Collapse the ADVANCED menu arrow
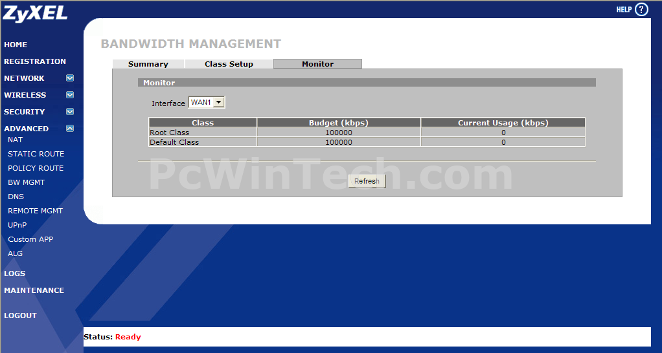The width and height of the screenshot is (662, 353). pos(70,129)
